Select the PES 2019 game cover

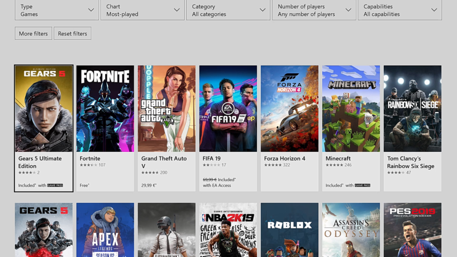(412, 230)
